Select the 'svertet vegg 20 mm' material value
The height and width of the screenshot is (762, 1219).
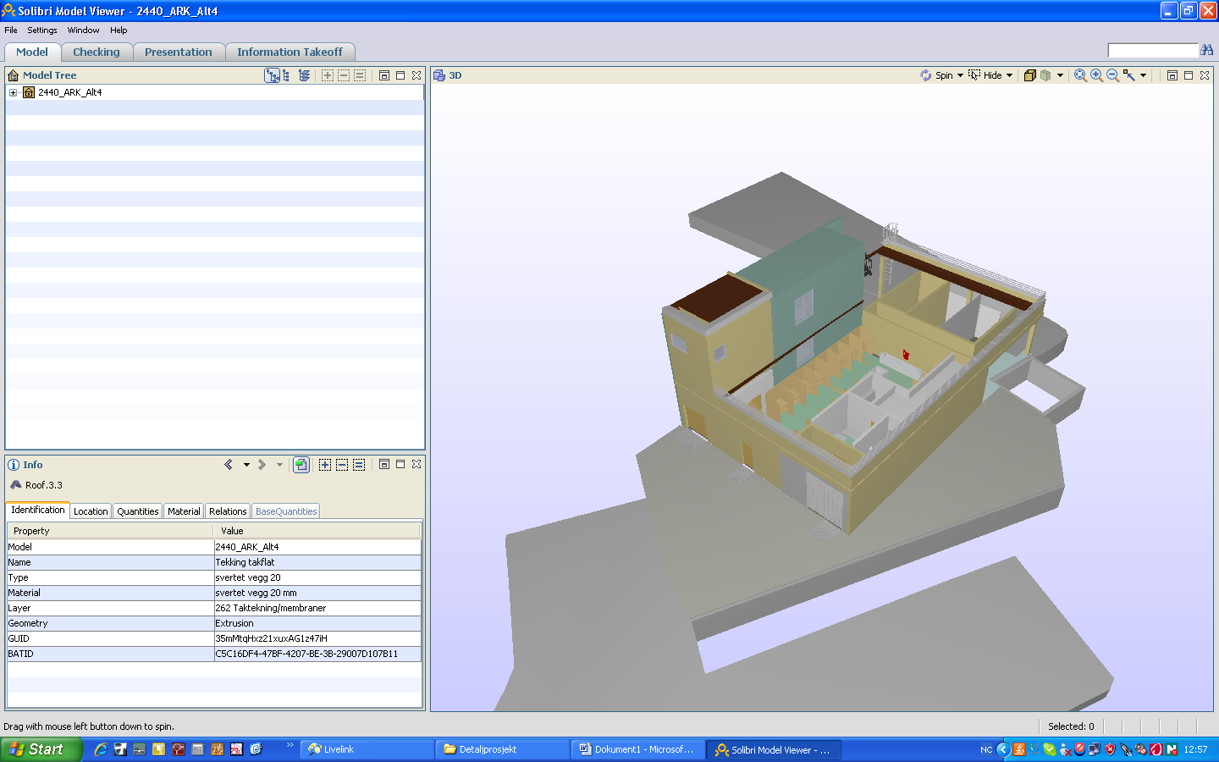pos(317,593)
